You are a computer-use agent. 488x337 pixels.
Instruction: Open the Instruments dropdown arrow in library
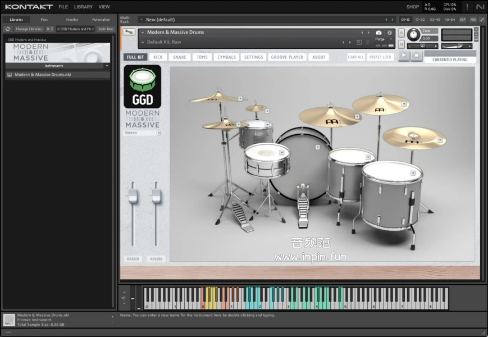[x=107, y=66]
